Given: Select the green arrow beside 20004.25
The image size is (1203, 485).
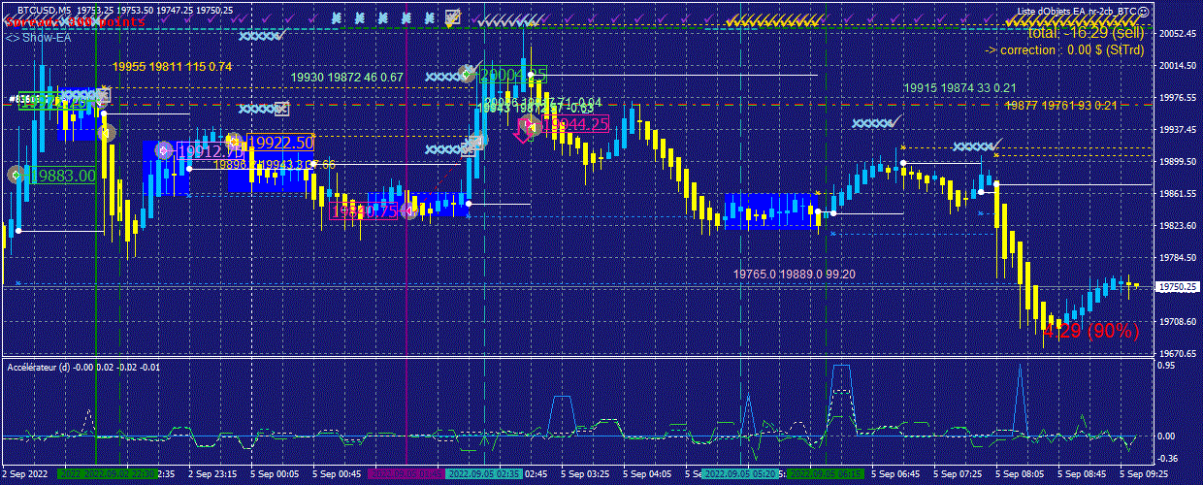Looking at the screenshot, I should pyautogui.click(x=468, y=74).
